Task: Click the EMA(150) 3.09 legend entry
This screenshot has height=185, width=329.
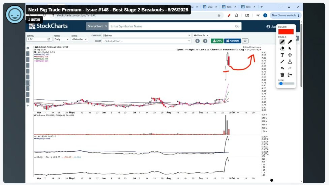Action: (x=41, y=54)
